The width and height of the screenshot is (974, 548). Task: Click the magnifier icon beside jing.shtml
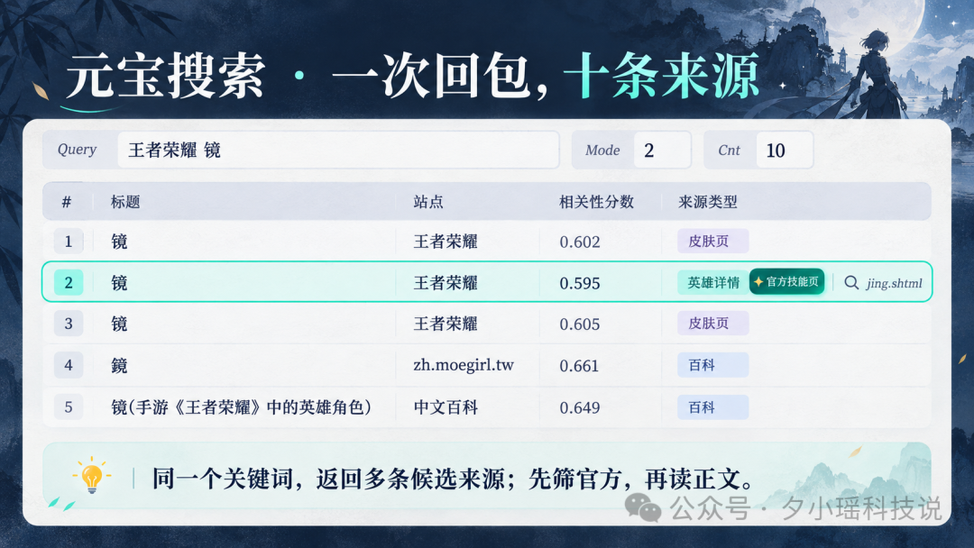(851, 283)
